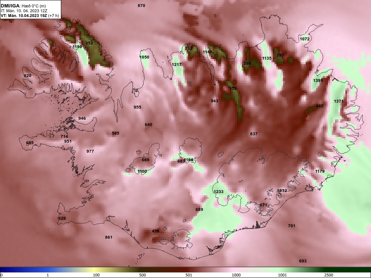Select the 443 value label

[319, 106]
